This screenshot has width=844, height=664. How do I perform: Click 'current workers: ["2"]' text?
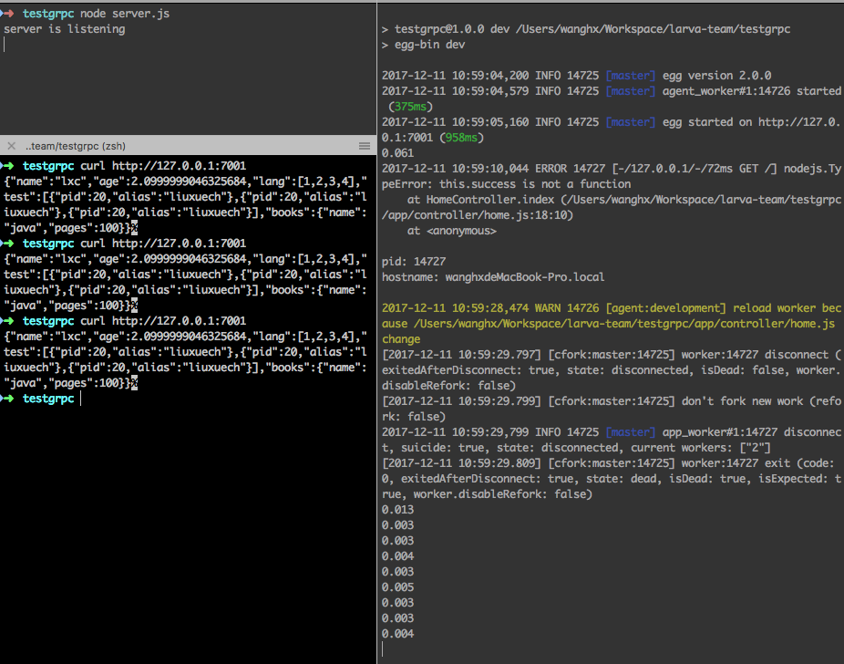pyautogui.click(x=701, y=448)
